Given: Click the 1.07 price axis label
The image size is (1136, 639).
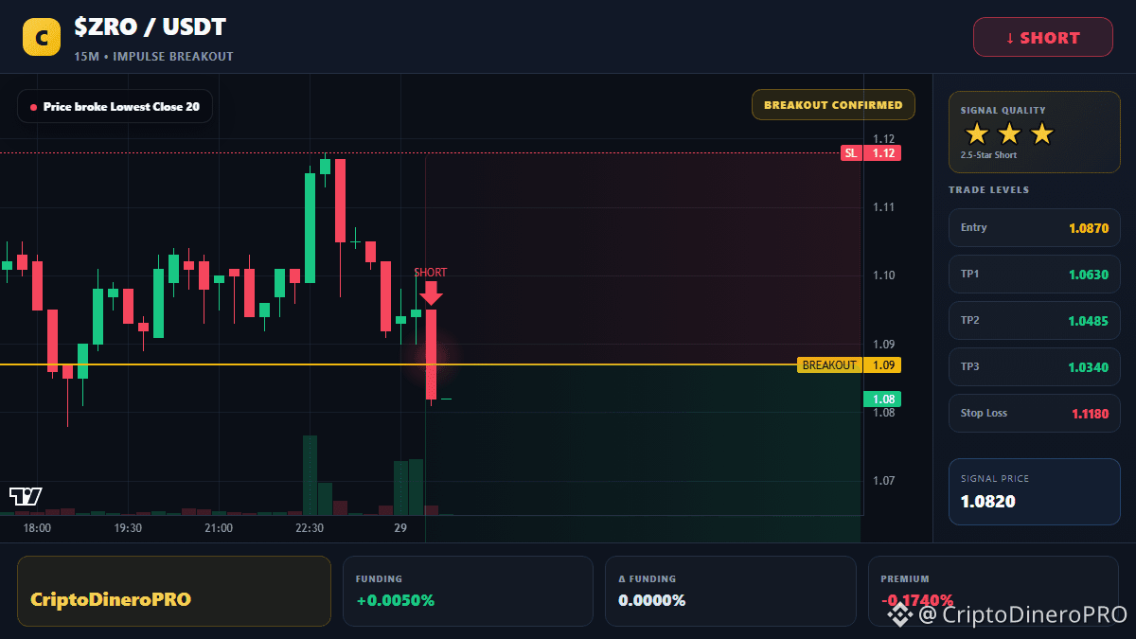Looking at the screenshot, I should click(x=884, y=481).
